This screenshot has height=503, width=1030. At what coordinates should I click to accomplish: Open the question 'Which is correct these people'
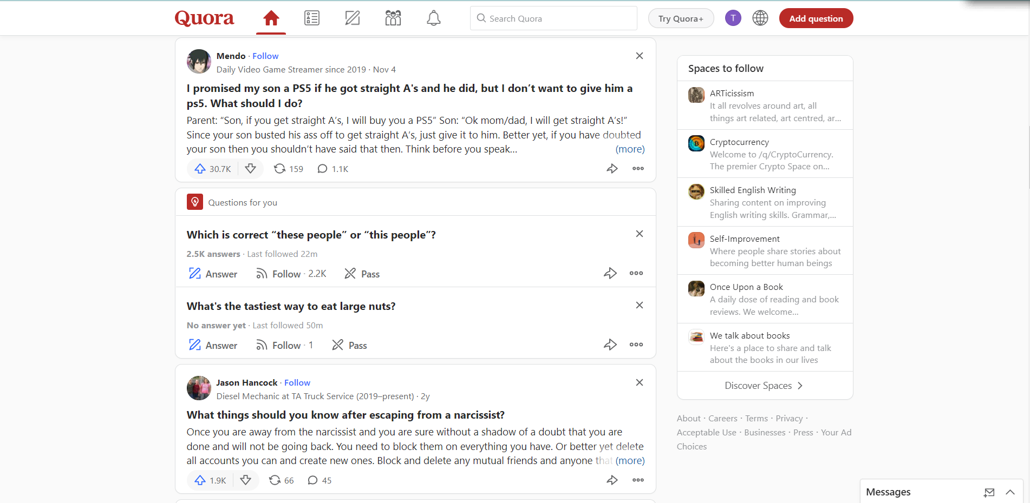311,235
